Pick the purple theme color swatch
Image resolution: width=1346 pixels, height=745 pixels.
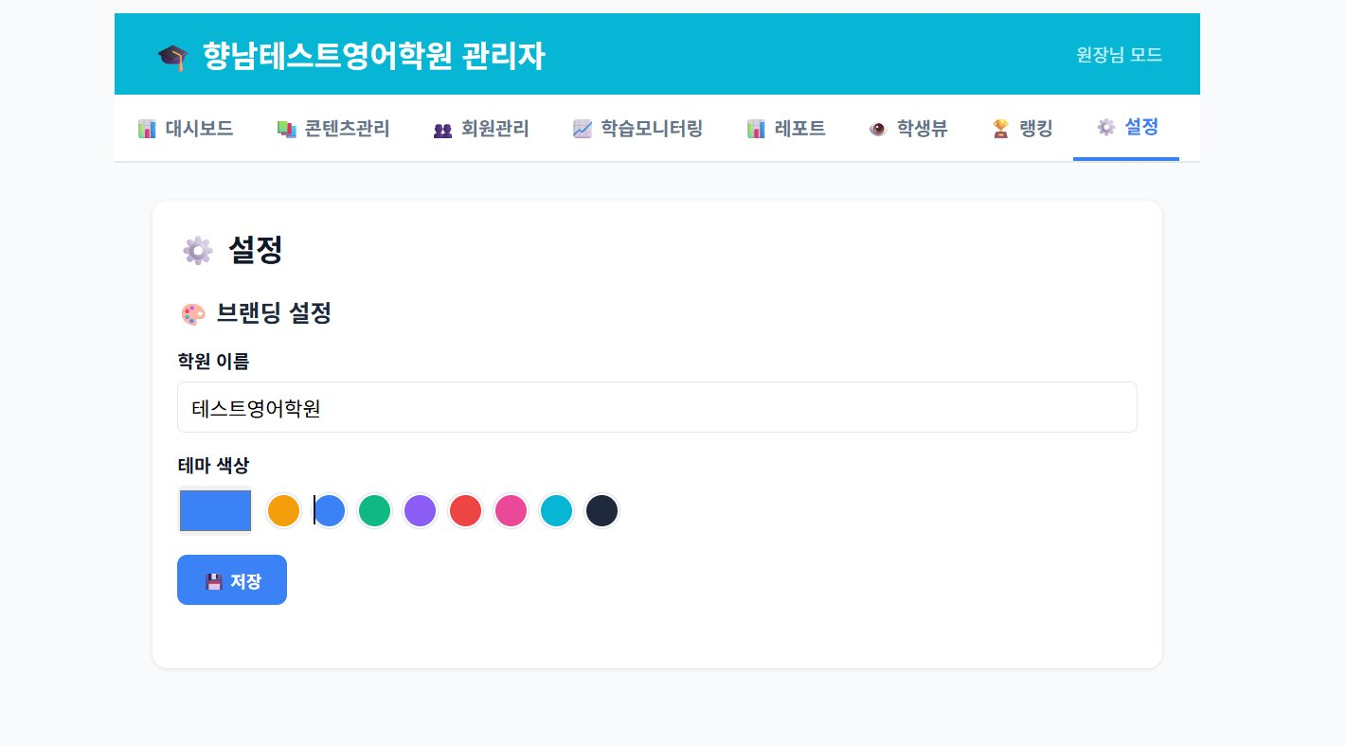coord(420,511)
